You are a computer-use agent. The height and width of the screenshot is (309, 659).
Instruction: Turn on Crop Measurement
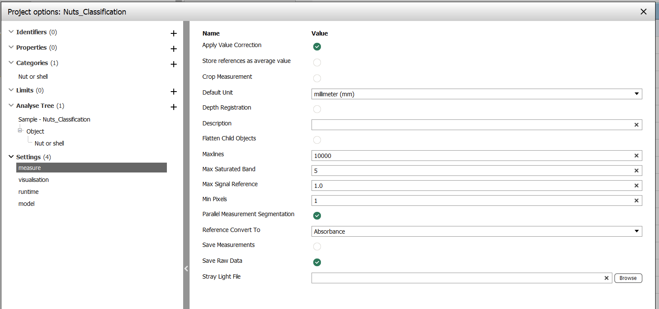[317, 78]
